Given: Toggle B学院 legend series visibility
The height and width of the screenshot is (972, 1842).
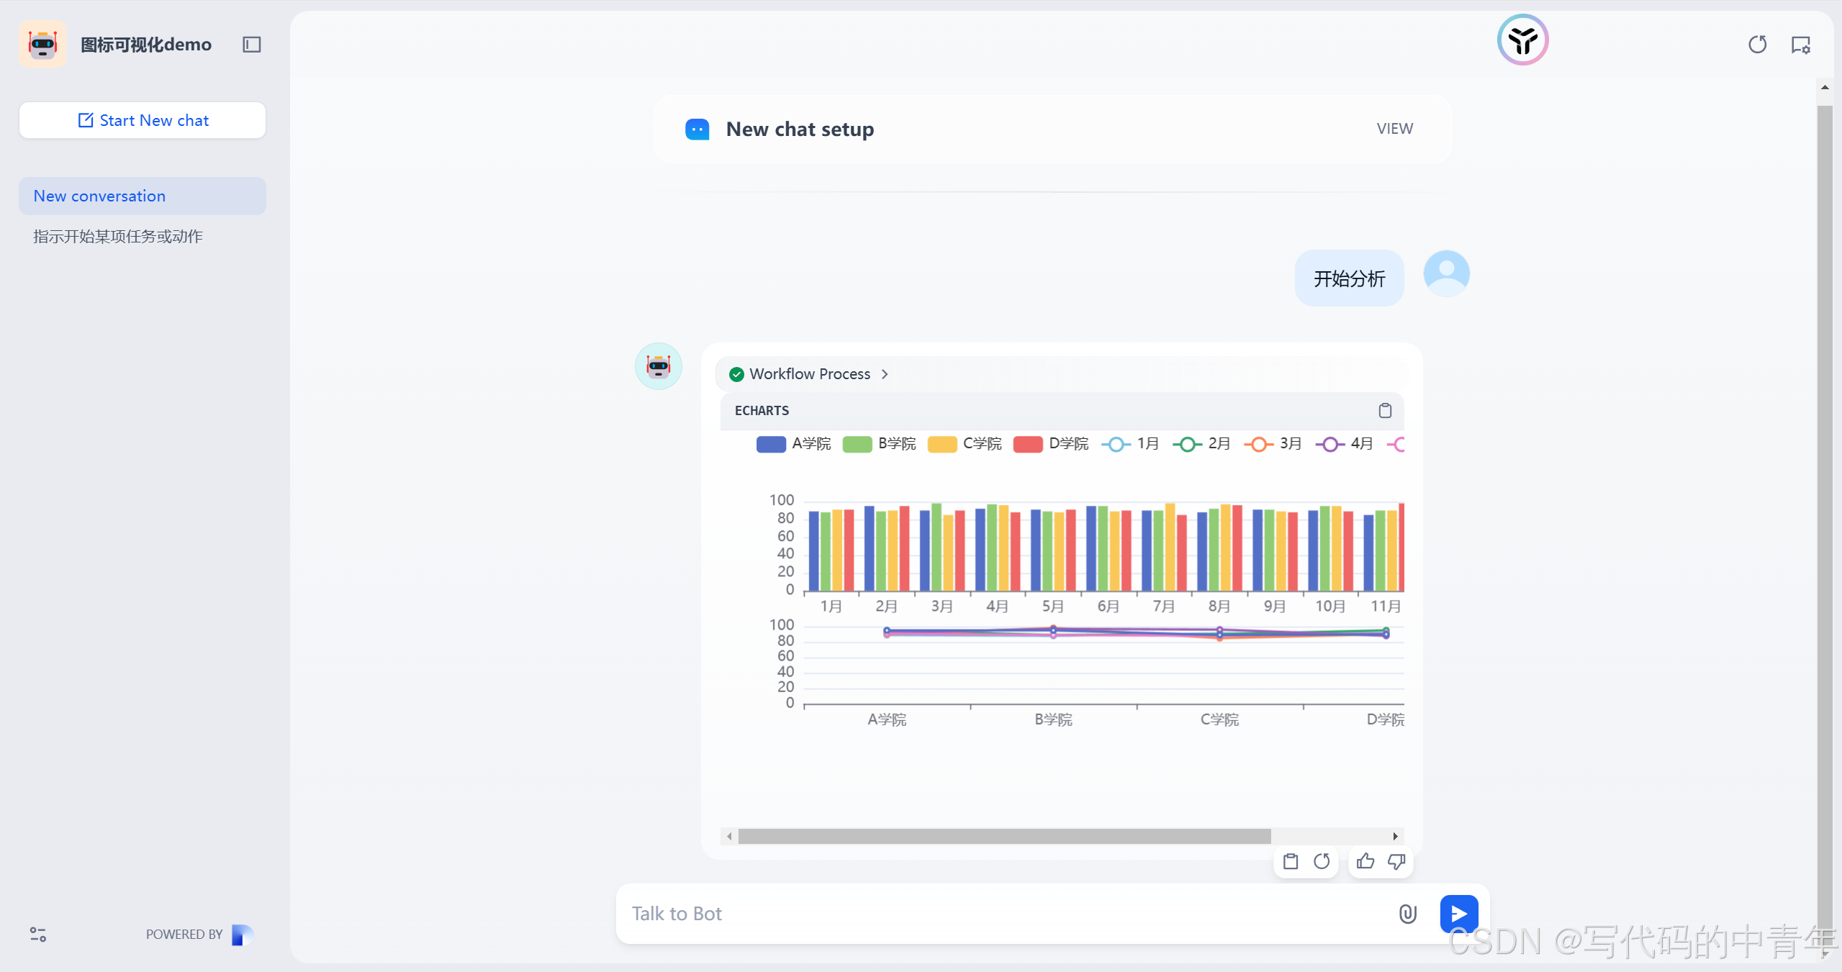Looking at the screenshot, I should (x=857, y=444).
